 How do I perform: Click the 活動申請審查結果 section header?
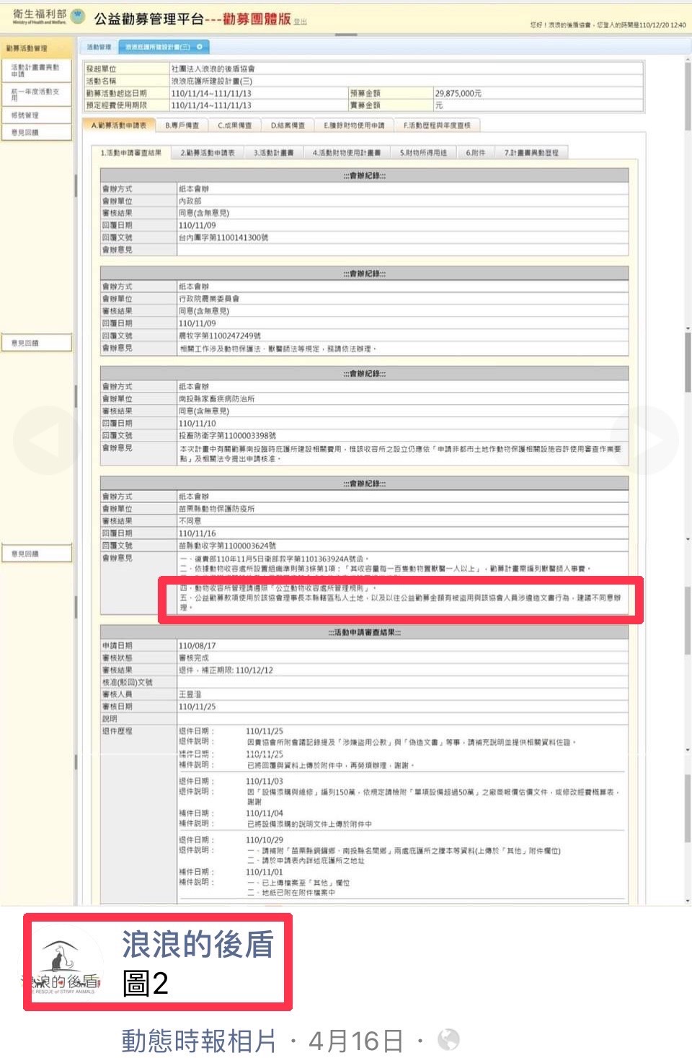pyautogui.click(x=364, y=632)
